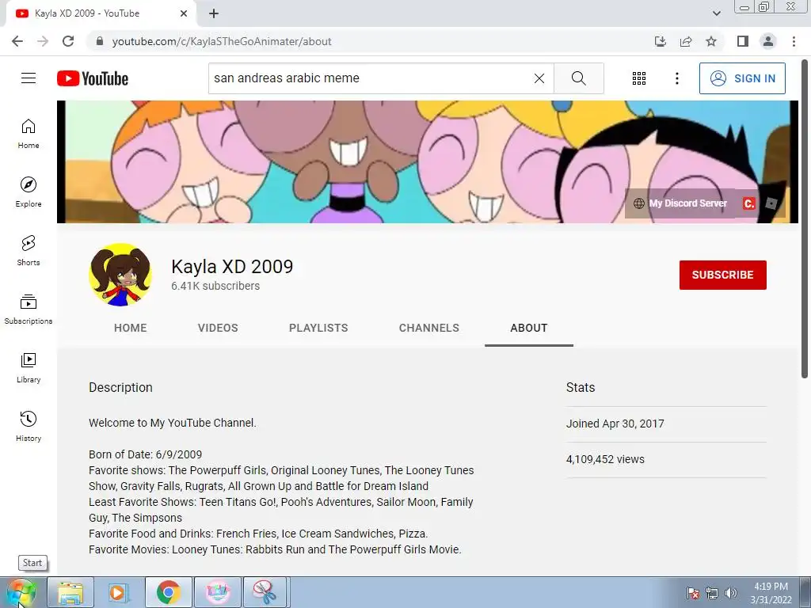Click the Action Center flag tray icon
Image resolution: width=811 pixels, height=608 pixels.
coord(693,592)
